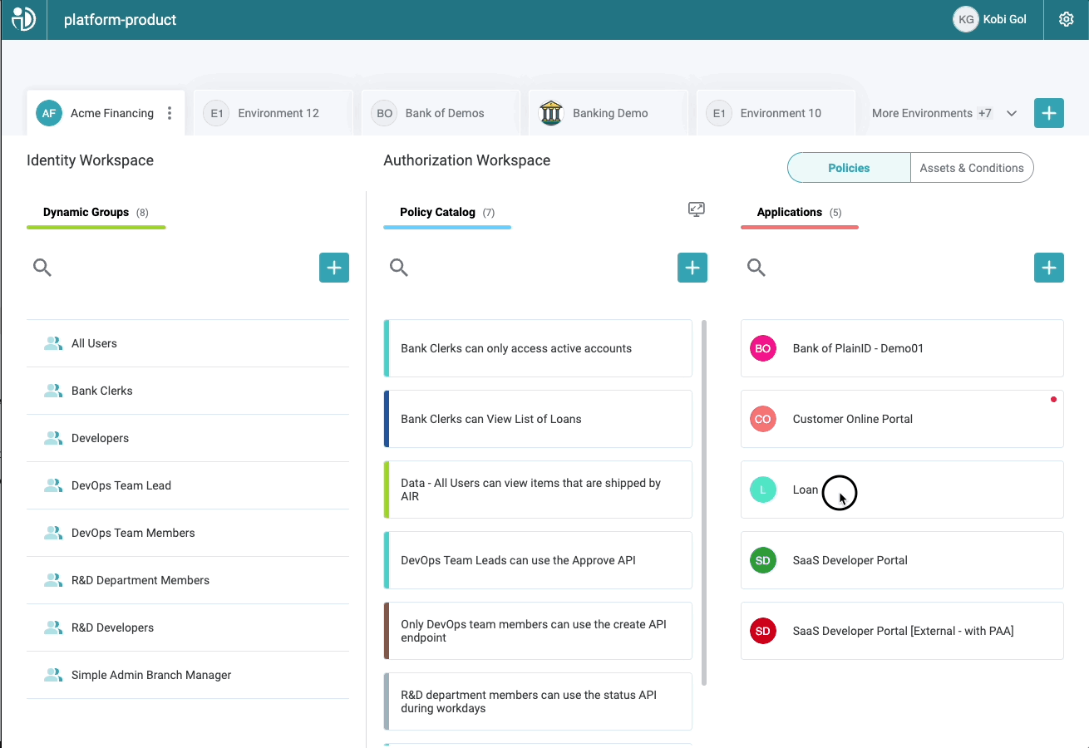This screenshot has width=1089, height=748.
Task: Click the R&D Developers group icon
Action: tap(53, 627)
